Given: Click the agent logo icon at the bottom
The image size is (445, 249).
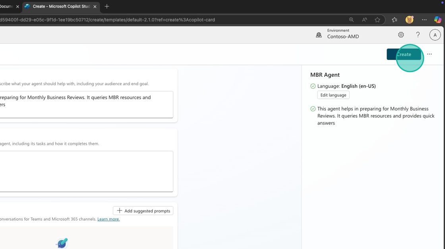Looking at the screenshot, I should click(62, 243).
